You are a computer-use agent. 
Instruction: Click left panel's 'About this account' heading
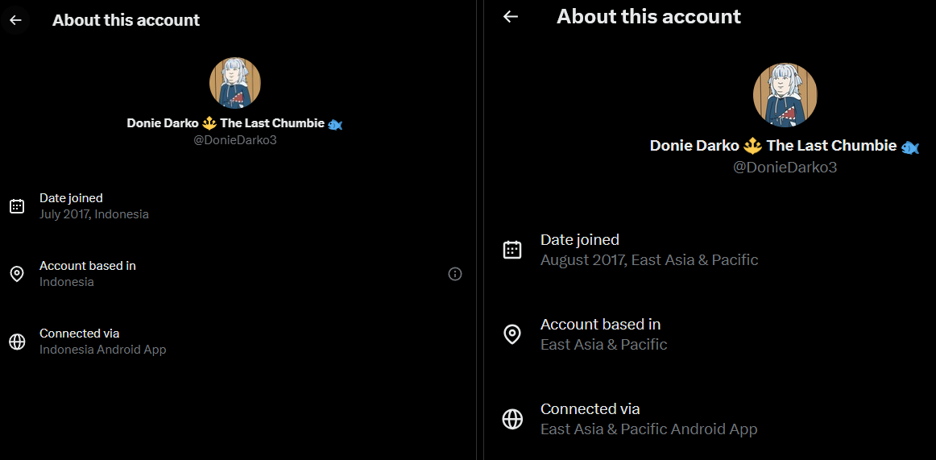pyautogui.click(x=126, y=20)
